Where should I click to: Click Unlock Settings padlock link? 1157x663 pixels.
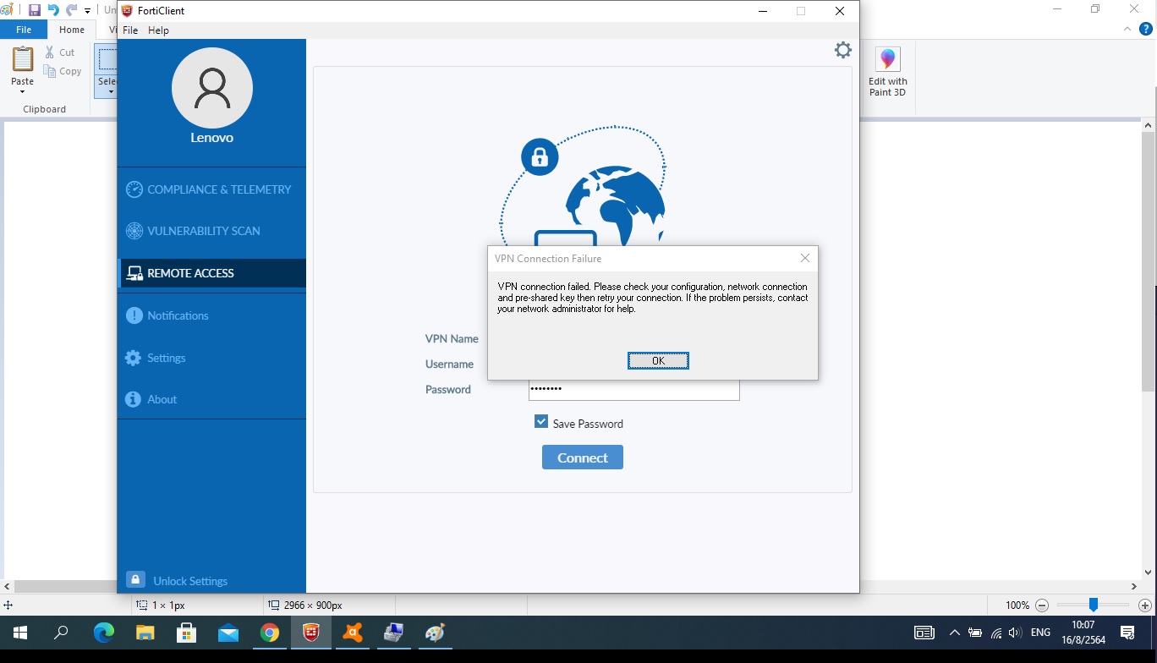(x=177, y=581)
